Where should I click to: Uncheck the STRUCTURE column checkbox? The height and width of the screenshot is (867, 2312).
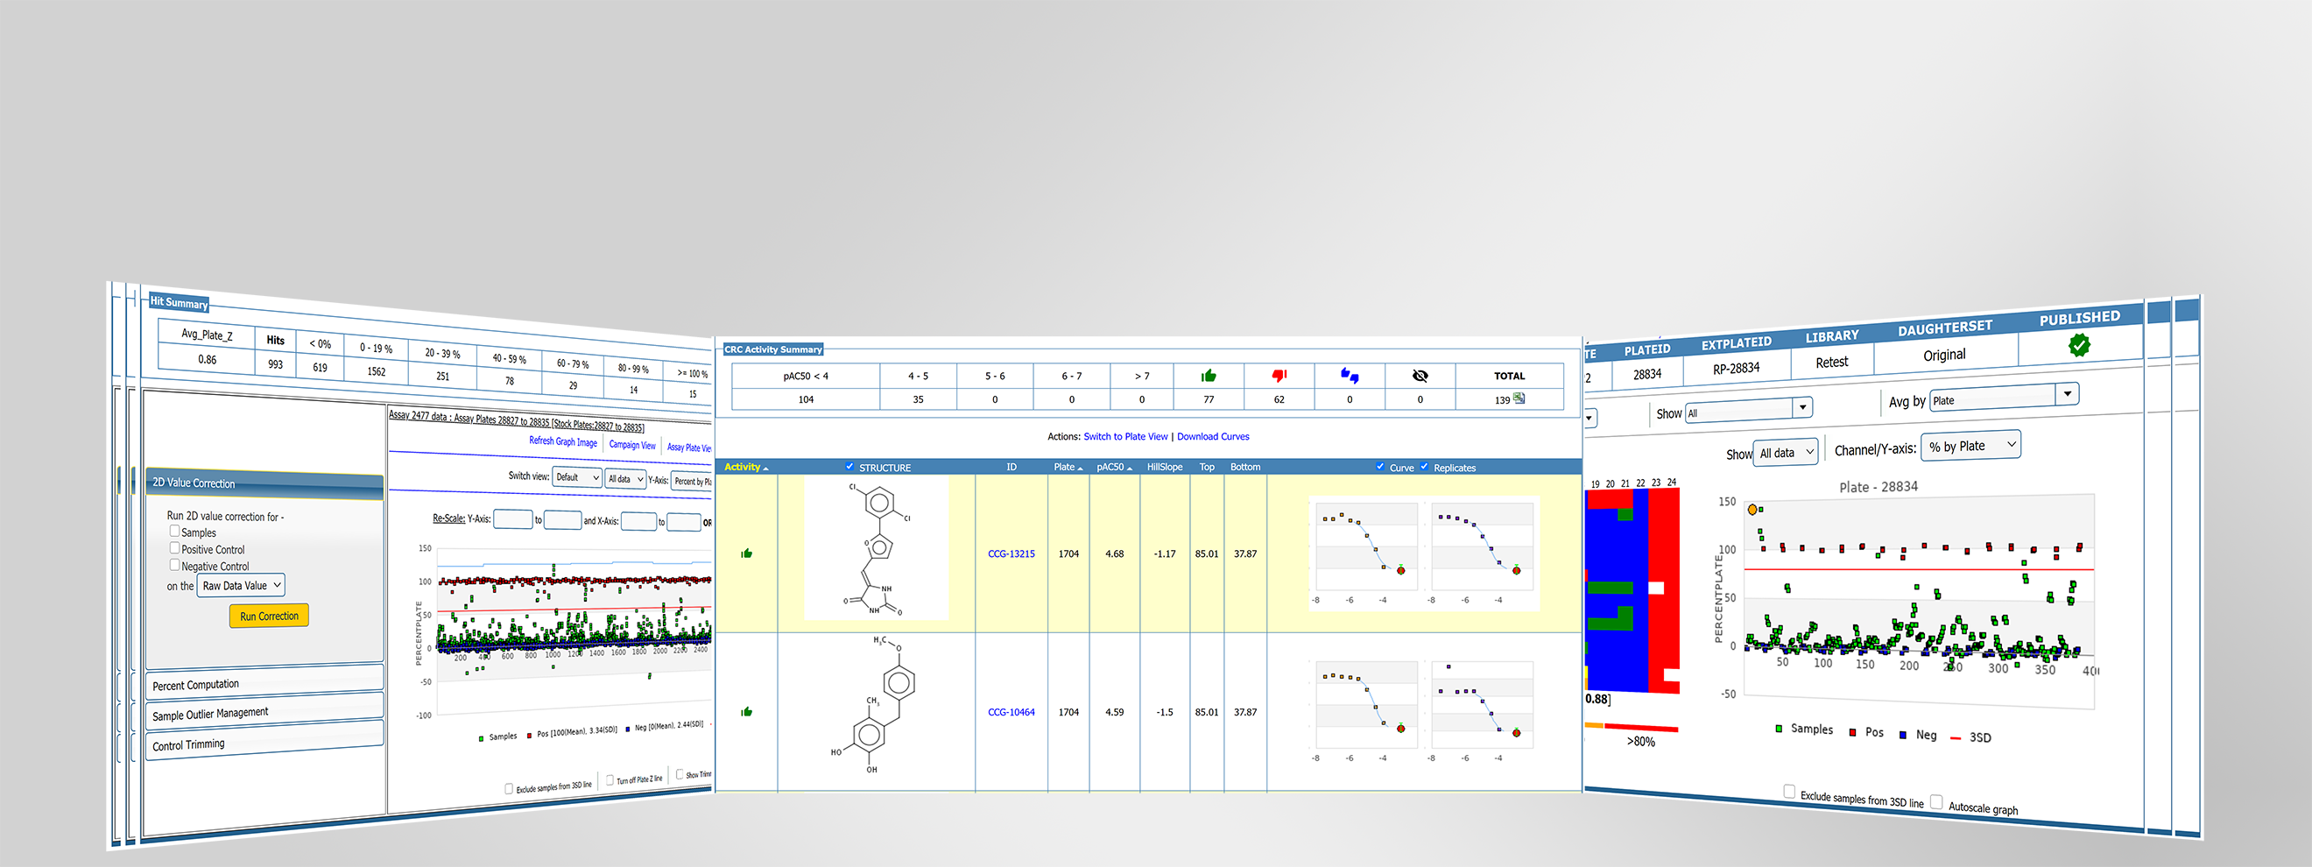point(849,467)
